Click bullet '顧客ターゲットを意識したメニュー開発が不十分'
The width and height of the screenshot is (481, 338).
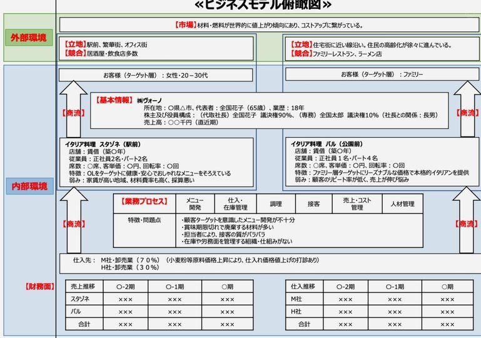click(x=238, y=220)
